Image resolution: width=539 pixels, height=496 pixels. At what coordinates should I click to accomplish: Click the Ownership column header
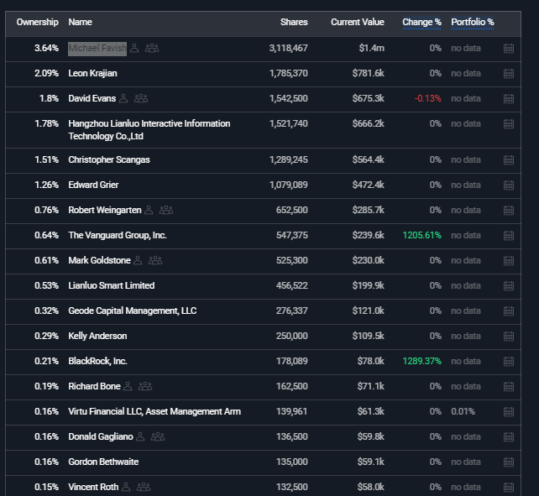click(x=38, y=23)
